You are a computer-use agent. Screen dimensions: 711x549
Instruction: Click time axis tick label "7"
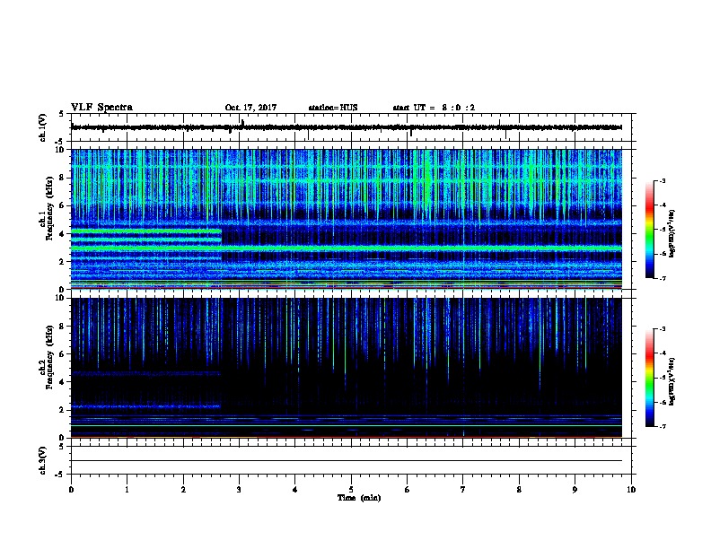coord(463,489)
